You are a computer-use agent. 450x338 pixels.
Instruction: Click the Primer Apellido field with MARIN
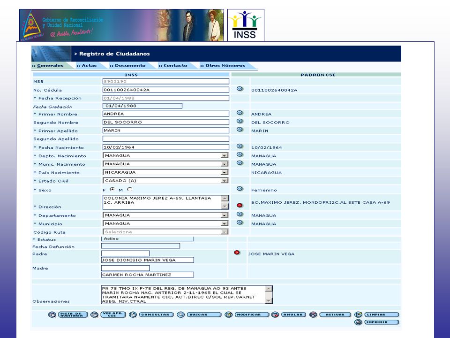point(166,131)
